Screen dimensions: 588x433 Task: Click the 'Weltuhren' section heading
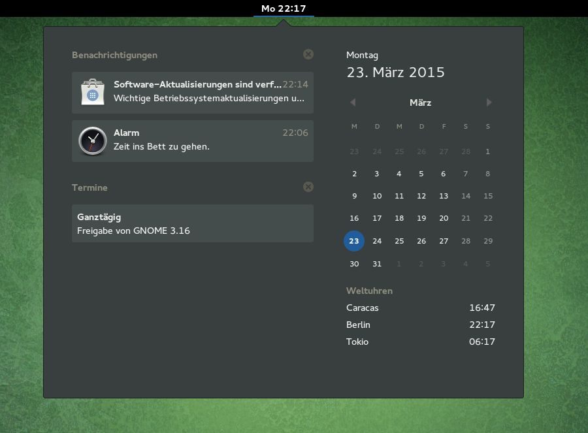[x=369, y=291]
